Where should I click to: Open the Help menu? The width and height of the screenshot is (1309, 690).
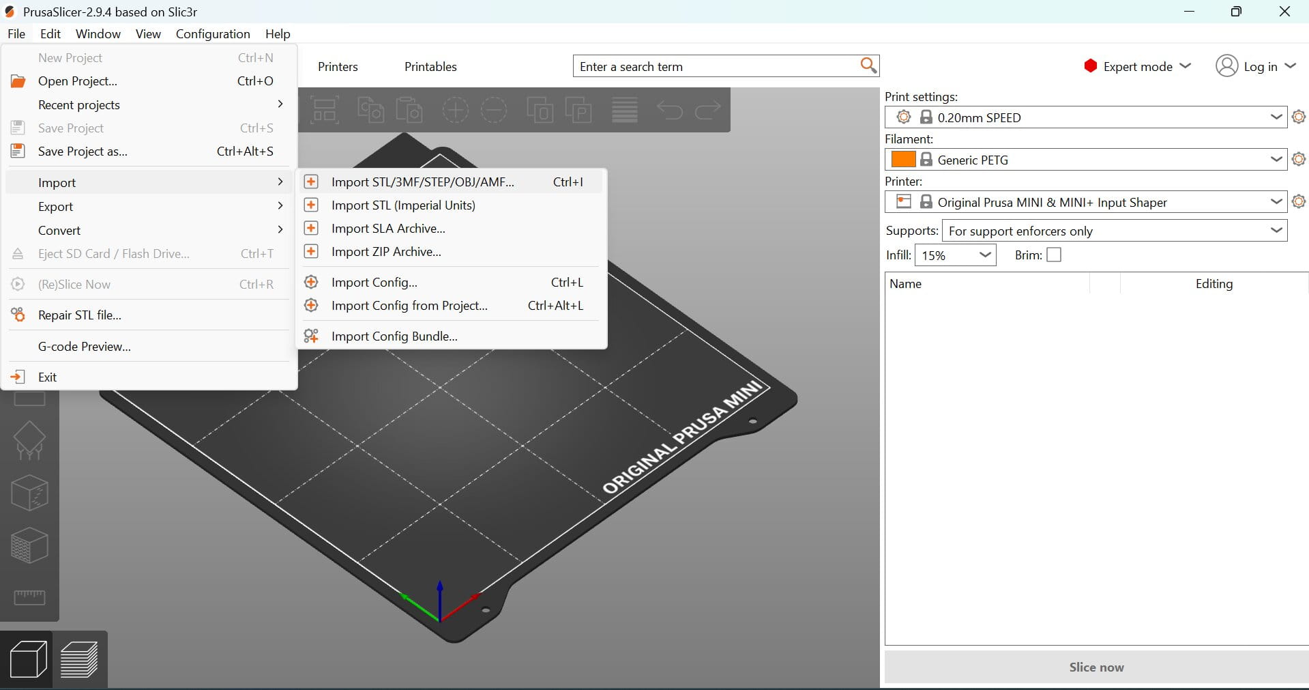(x=278, y=33)
